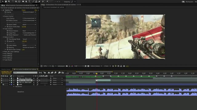Expand the Main_BG Layer Settings group
The height and width of the screenshot is (110, 197).
pos(3,52)
